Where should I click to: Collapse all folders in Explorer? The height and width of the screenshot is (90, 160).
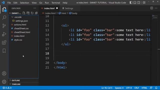pyautogui.click(x=36, y=13)
